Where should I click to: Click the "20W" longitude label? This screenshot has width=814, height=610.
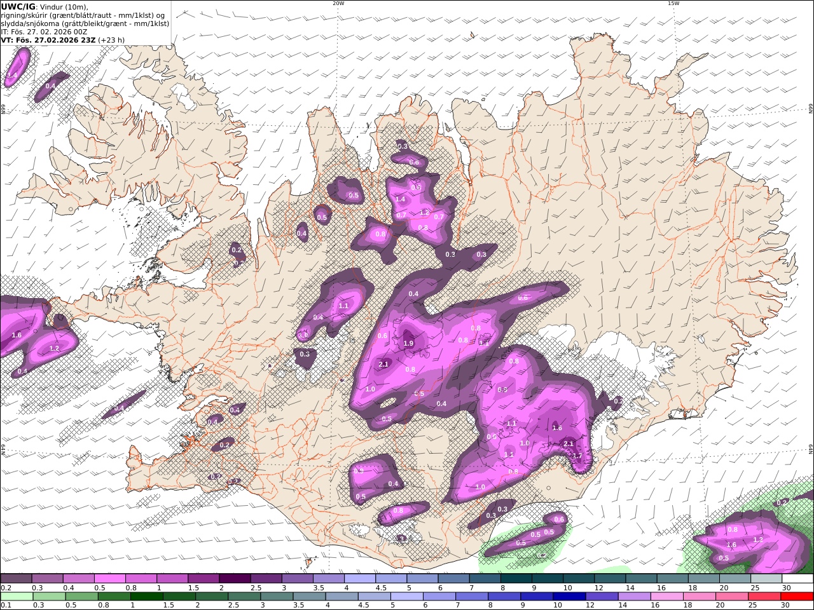point(338,3)
